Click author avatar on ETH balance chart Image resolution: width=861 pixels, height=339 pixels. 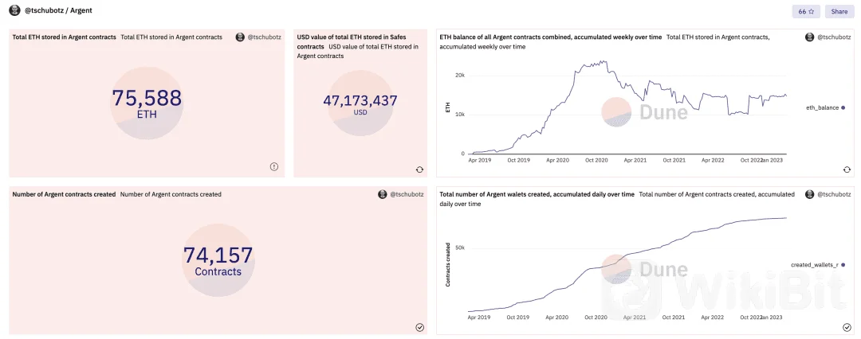pyautogui.click(x=809, y=37)
